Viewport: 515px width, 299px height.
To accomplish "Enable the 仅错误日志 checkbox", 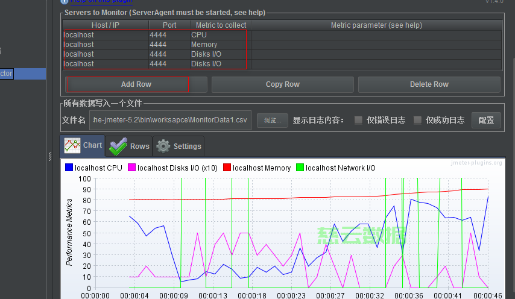I will (x=358, y=120).
